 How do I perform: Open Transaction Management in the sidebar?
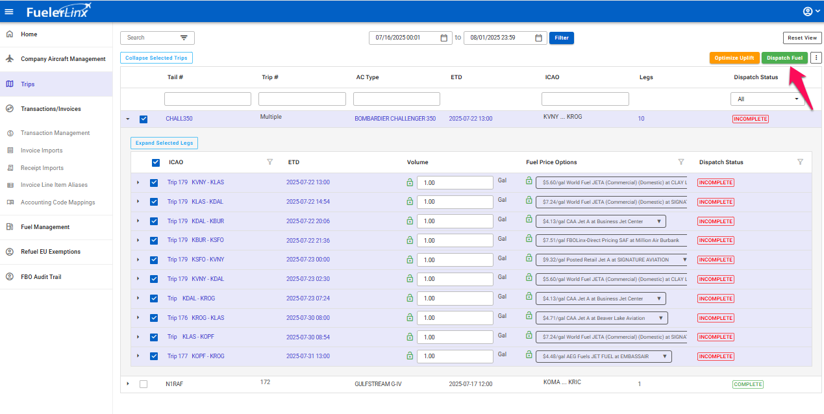coord(55,133)
